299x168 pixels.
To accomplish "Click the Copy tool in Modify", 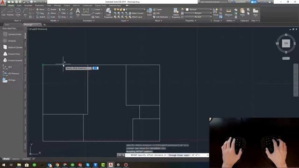I will tap(40, 13).
